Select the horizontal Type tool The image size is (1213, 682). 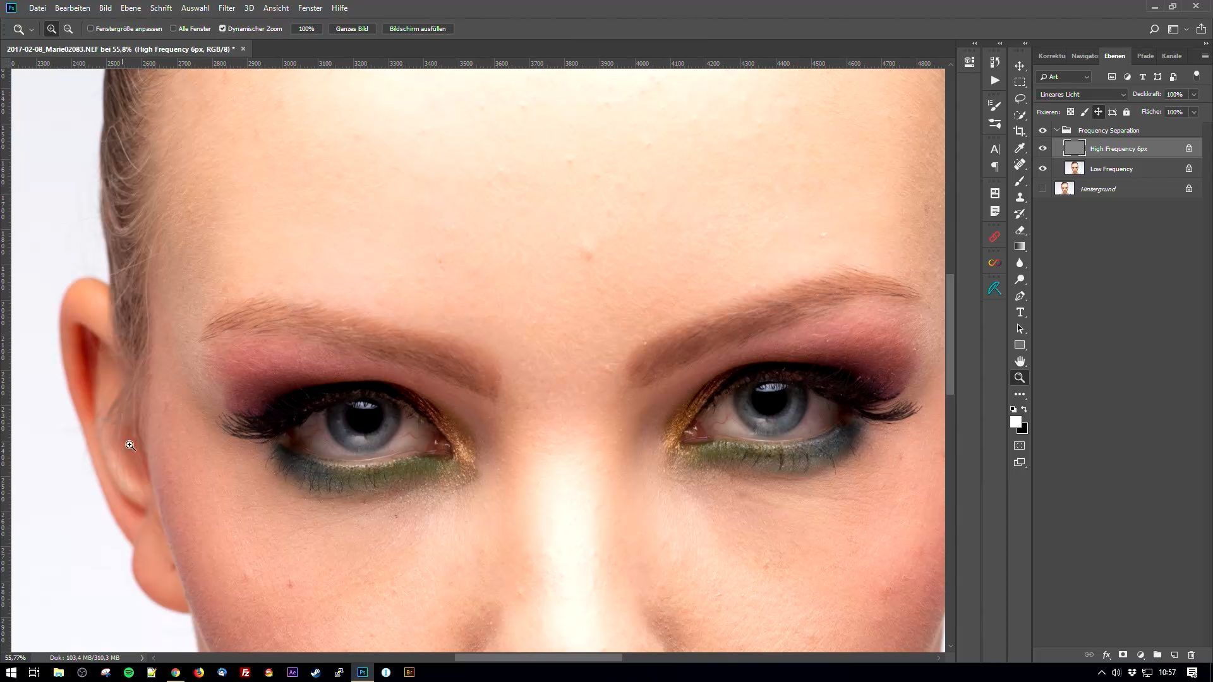[1020, 313]
